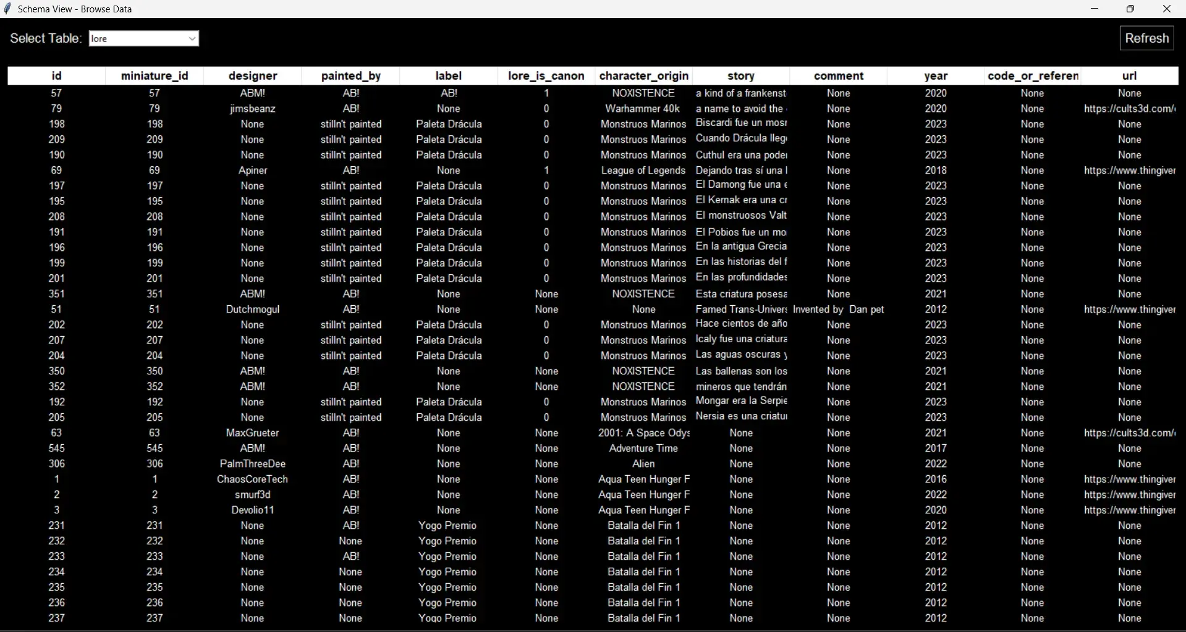Select the Alien character origin cell
Screen dimensions: 1186x632
(643, 464)
